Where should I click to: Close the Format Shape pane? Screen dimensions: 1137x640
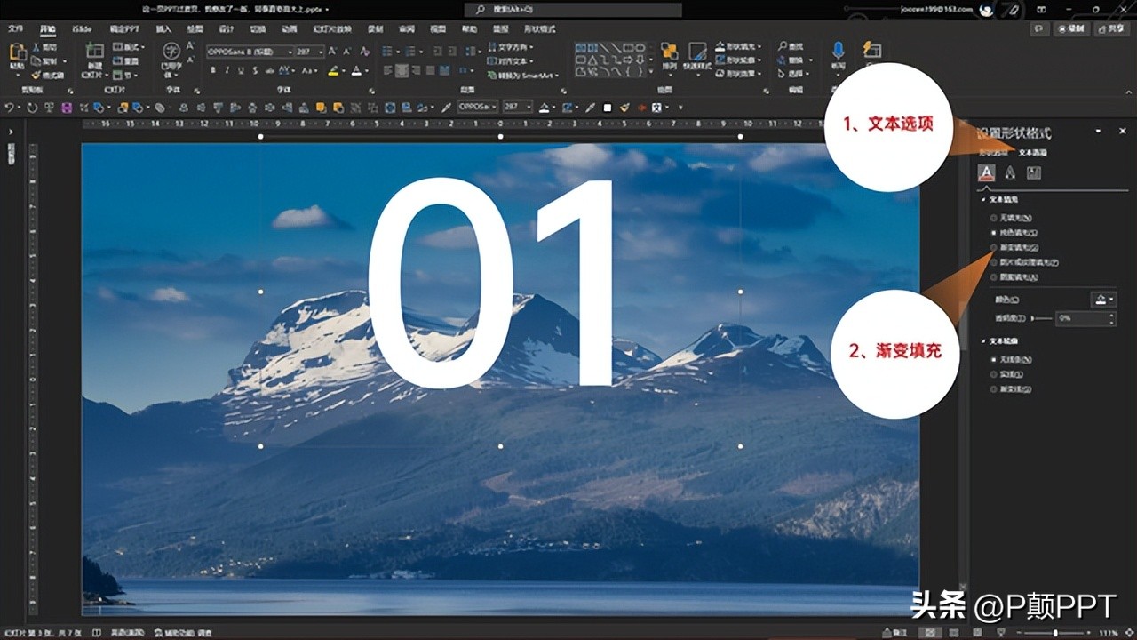click(x=1123, y=132)
